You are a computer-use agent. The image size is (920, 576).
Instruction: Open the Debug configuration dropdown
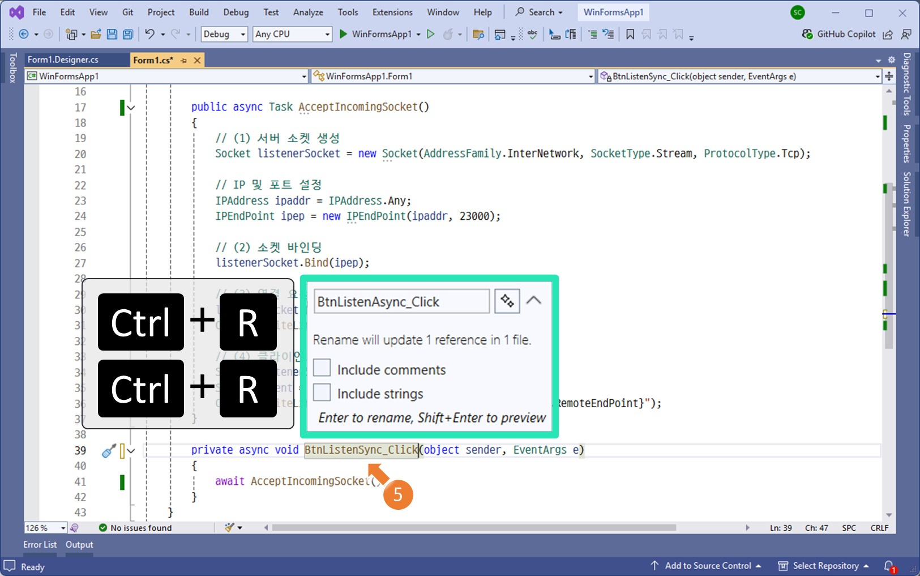[x=225, y=34]
